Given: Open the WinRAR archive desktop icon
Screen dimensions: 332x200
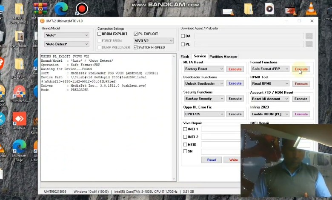Looking at the screenshot, I should (x=40, y=9).
